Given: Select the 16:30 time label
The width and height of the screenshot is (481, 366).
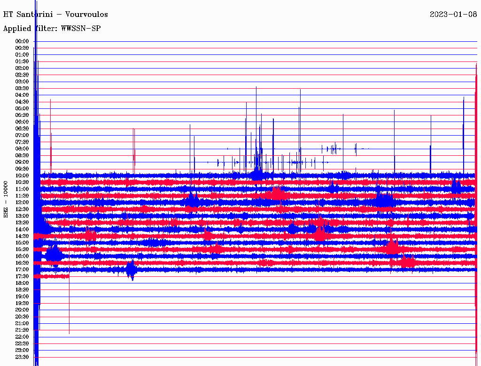Looking at the screenshot, I should (x=22, y=263).
